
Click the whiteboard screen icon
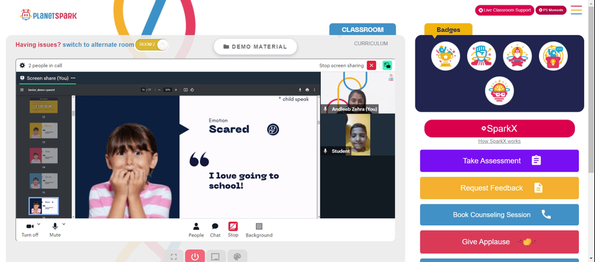(216, 257)
